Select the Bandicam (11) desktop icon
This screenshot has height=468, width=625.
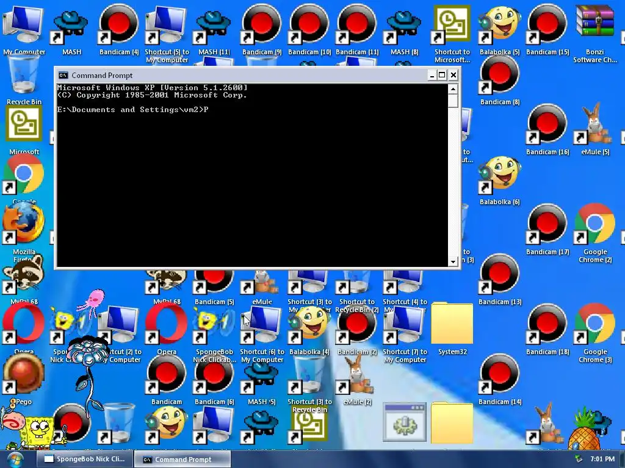click(x=357, y=24)
